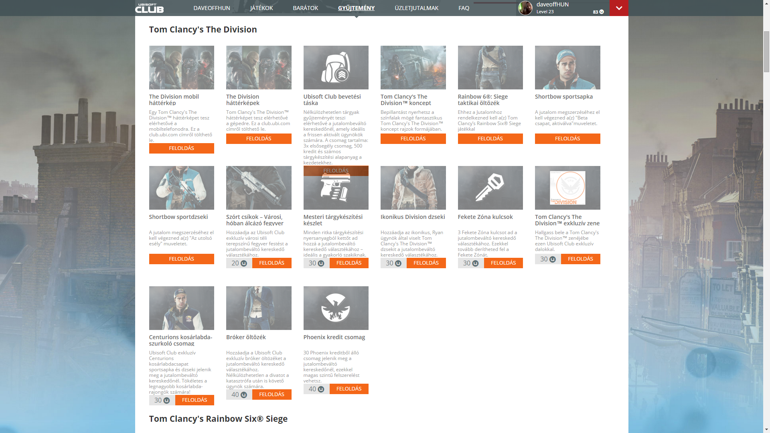Open the DAVEOFFHUN profile tab
This screenshot has width=770, height=433.
(212, 8)
